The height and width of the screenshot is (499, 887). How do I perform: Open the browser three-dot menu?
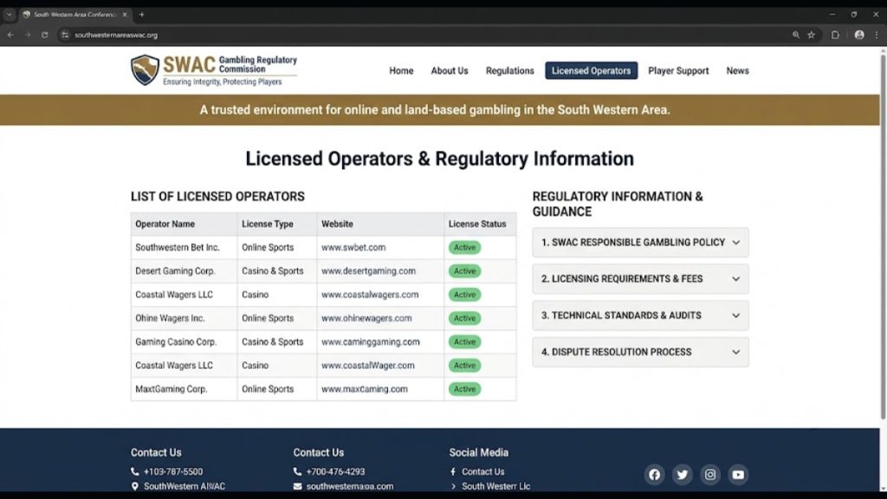click(x=877, y=35)
